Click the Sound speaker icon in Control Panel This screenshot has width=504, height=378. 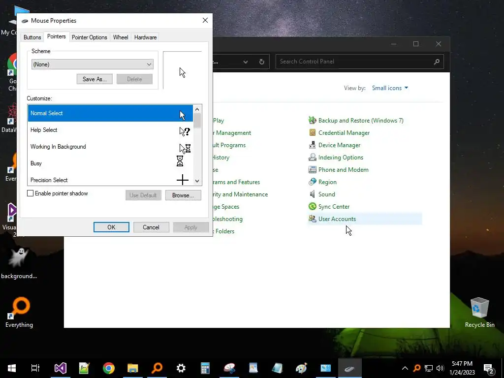[x=312, y=194]
